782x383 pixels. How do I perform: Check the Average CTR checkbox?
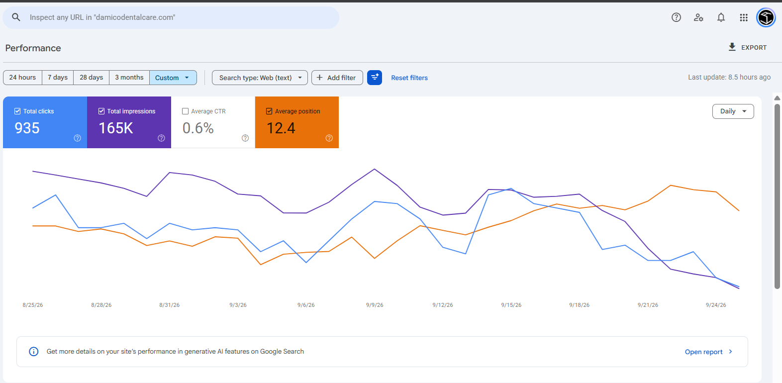click(186, 111)
